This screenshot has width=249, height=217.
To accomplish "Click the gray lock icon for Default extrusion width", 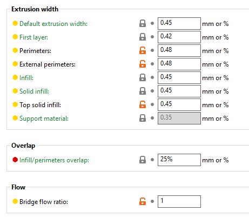I will [x=143, y=23].
